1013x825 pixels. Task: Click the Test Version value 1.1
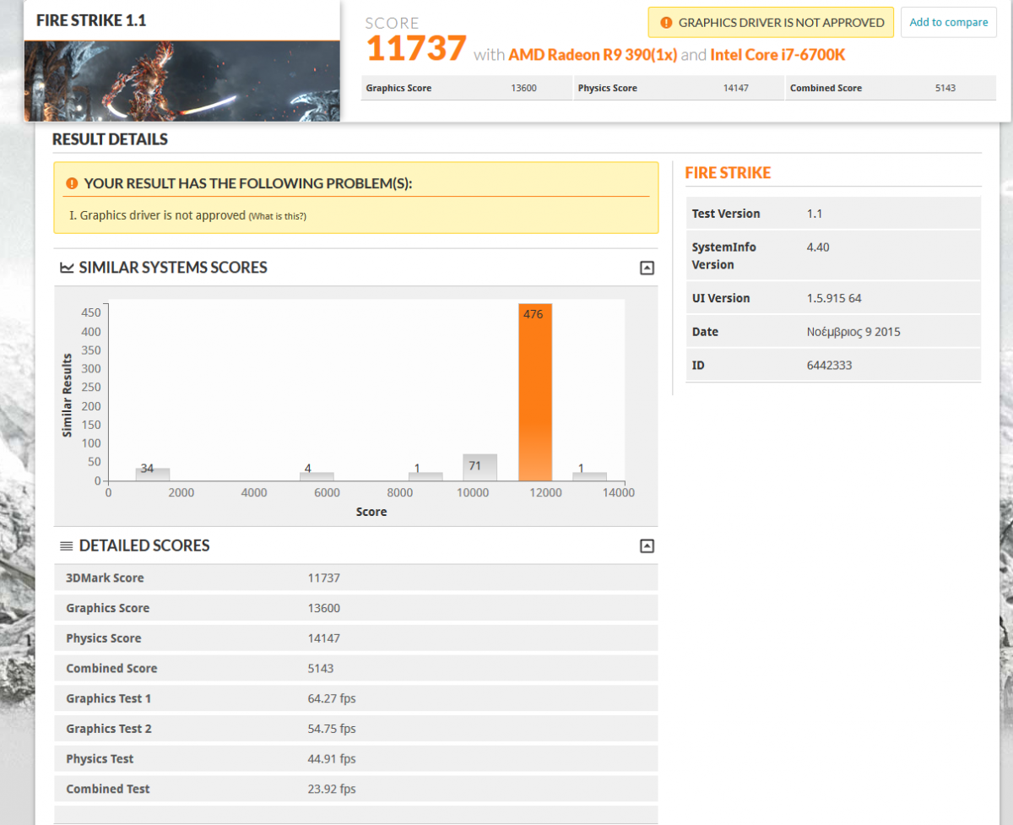pyautogui.click(x=815, y=214)
